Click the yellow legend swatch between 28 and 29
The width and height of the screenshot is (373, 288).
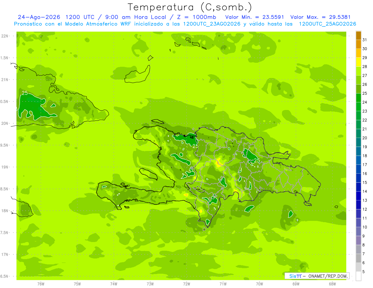click(358, 62)
